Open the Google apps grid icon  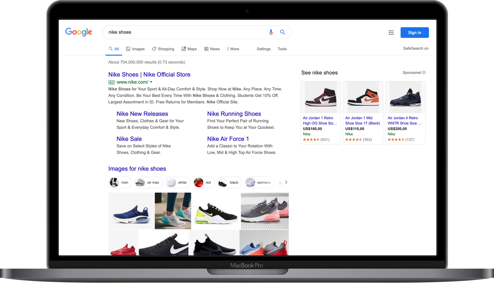coord(391,33)
